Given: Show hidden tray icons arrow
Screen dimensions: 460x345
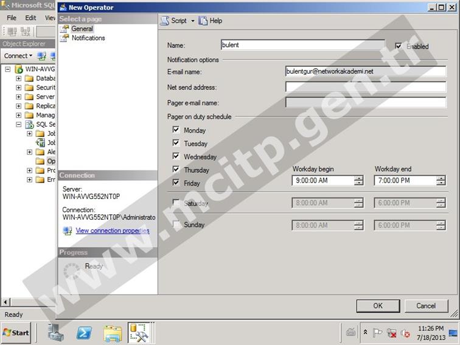Looking at the screenshot, I should coord(365,332).
